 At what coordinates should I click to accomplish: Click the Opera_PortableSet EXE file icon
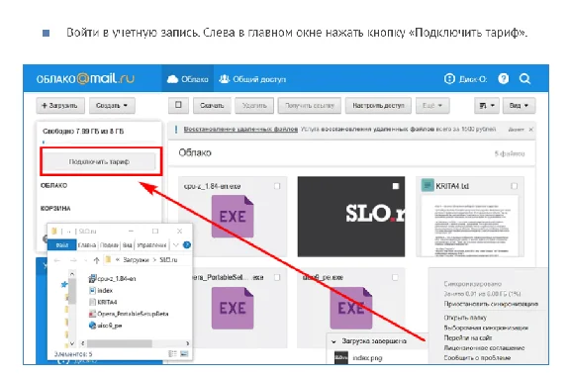click(x=233, y=308)
